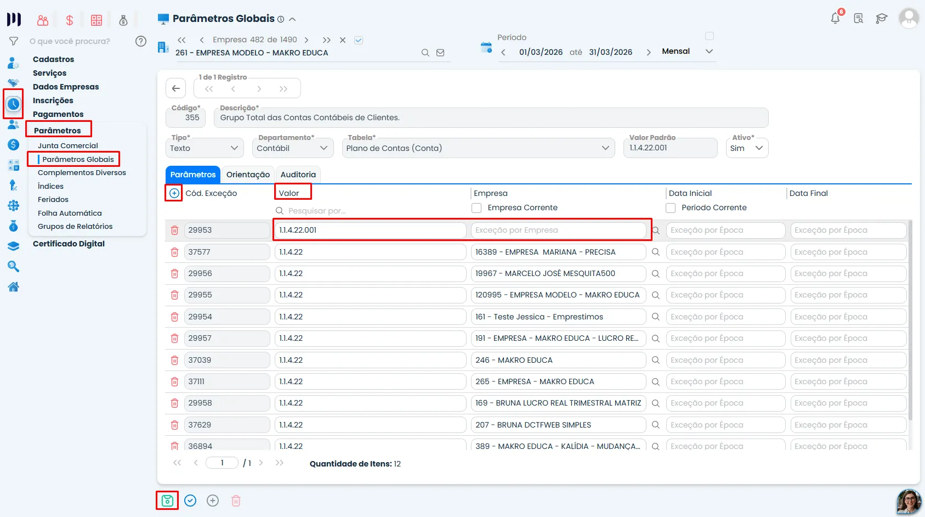Click the Valor field of row 29953

pos(370,230)
